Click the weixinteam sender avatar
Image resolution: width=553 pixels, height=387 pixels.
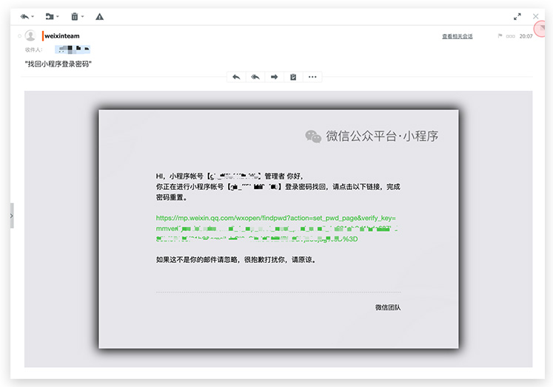pos(30,35)
